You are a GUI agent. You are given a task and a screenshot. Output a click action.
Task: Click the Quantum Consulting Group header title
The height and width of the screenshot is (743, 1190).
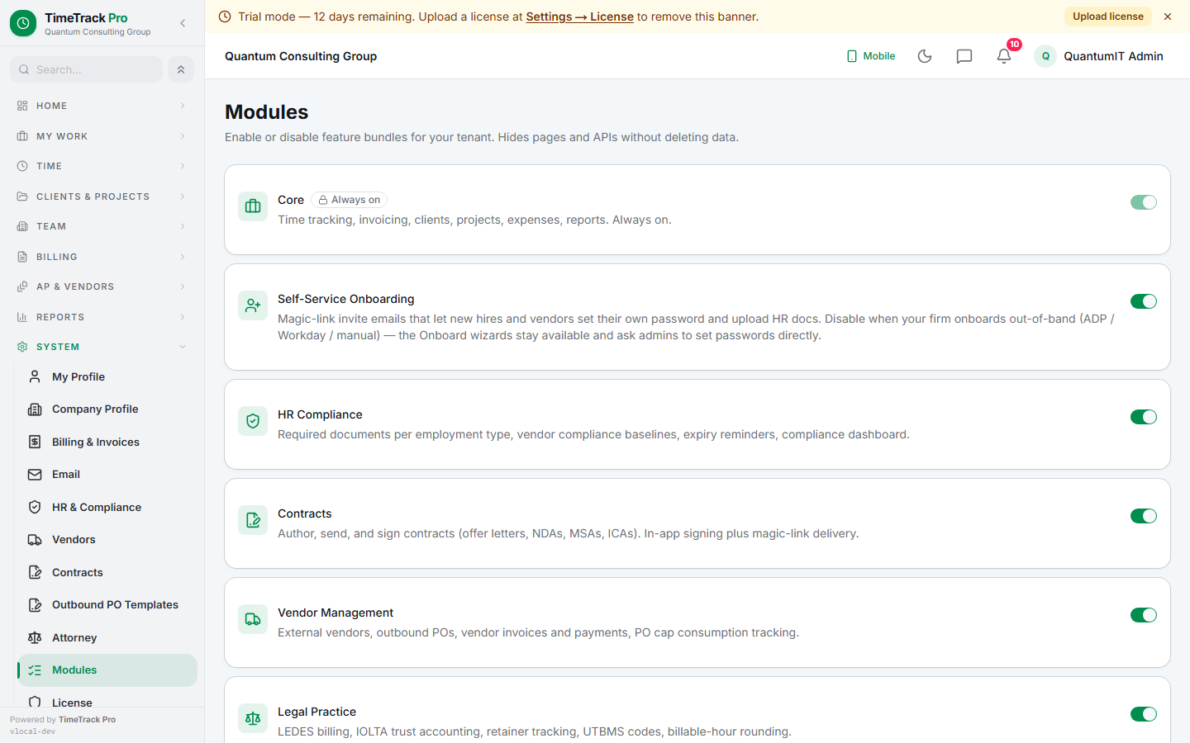(x=301, y=56)
